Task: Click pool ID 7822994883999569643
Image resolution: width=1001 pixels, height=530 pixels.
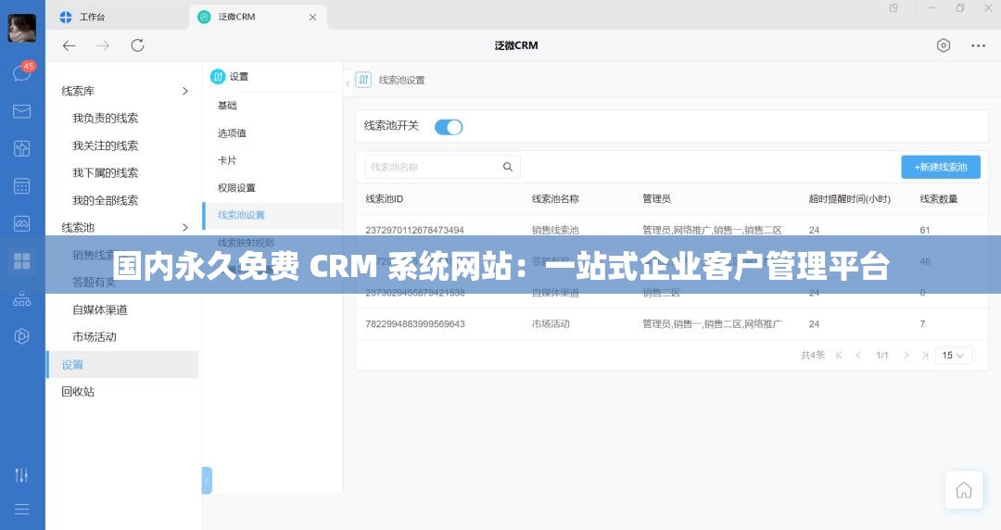Action: click(415, 323)
